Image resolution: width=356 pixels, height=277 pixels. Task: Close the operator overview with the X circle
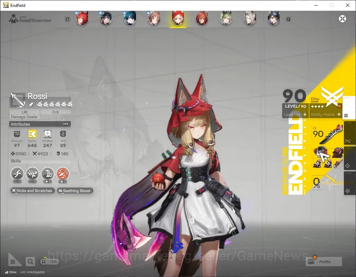pos(342,19)
